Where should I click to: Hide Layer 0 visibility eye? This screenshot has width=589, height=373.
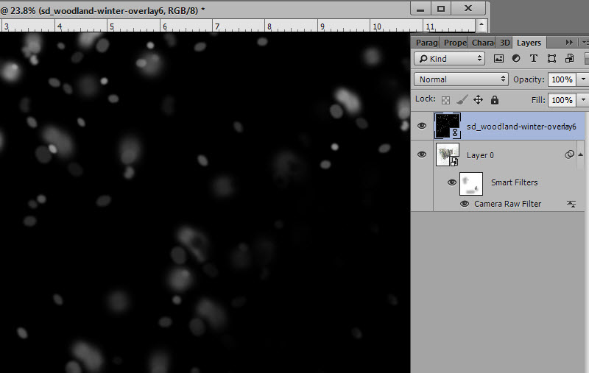(x=422, y=154)
